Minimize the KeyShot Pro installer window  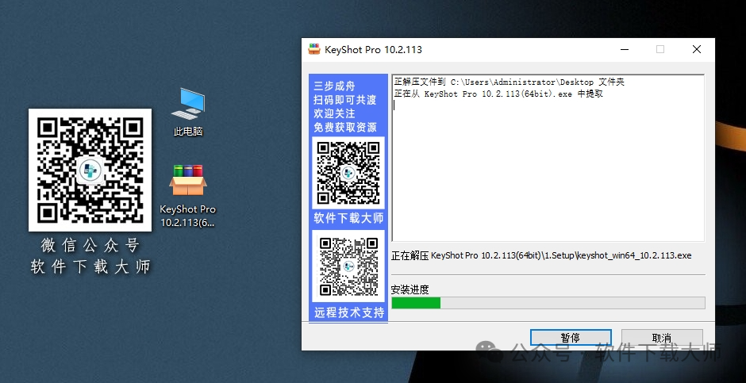[x=624, y=49]
